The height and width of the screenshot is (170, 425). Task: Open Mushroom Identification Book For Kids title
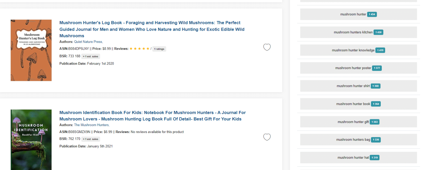[x=152, y=116]
